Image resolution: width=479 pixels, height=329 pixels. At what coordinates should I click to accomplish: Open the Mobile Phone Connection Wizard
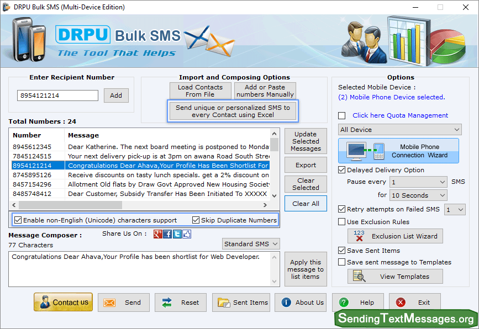click(x=398, y=151)
